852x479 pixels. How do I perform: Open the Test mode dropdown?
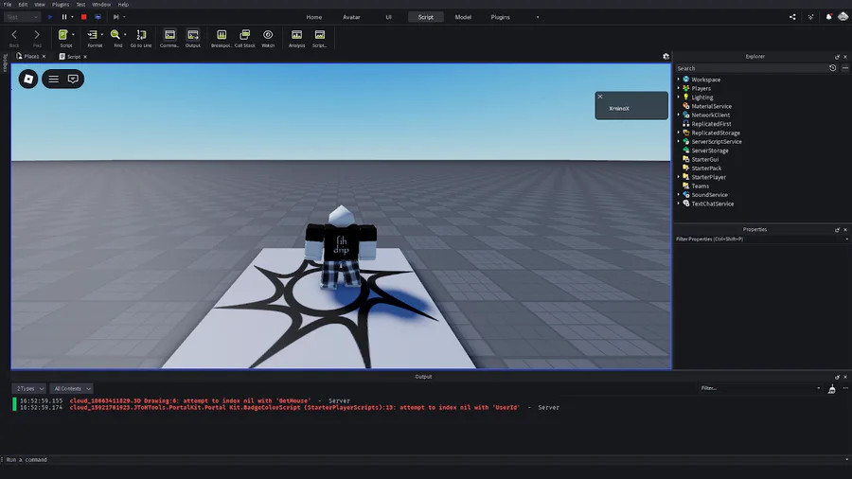click(22, 17)
